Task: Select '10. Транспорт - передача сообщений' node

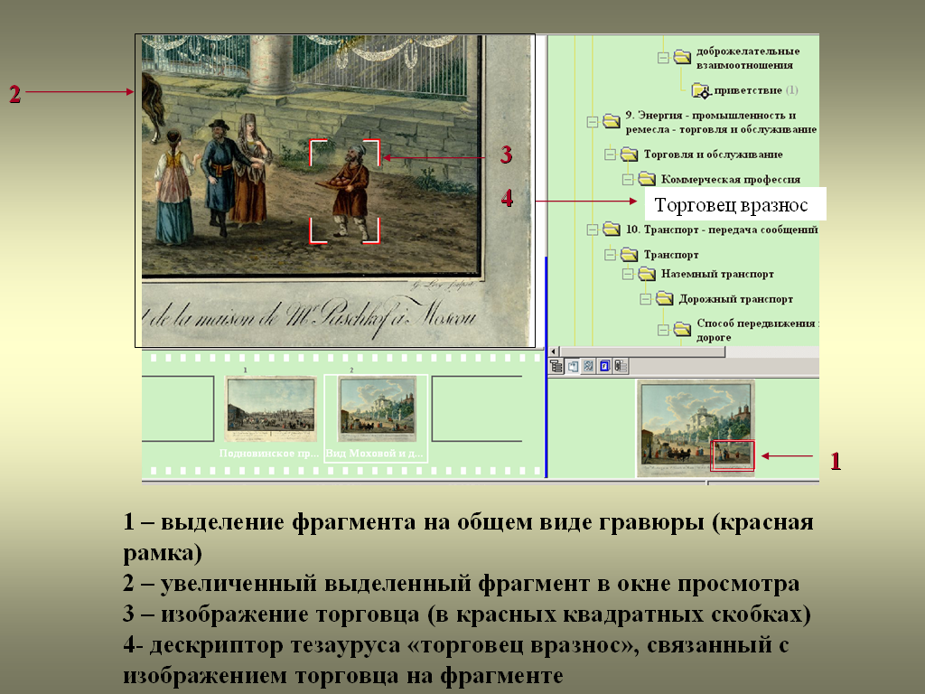Action: [x=722, y=230]
